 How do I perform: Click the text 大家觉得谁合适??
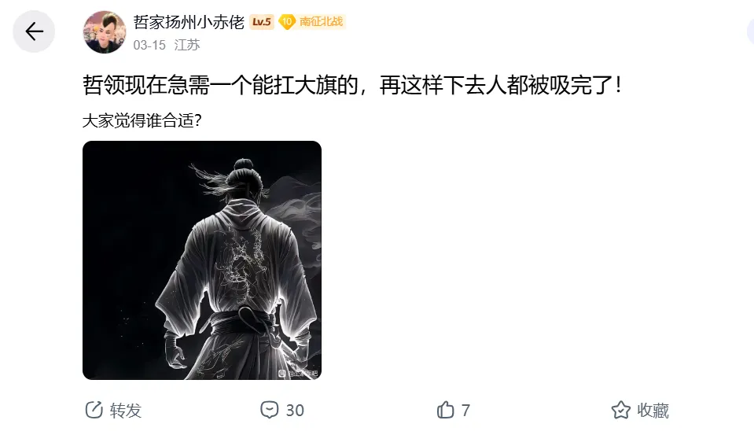[142, 120]
